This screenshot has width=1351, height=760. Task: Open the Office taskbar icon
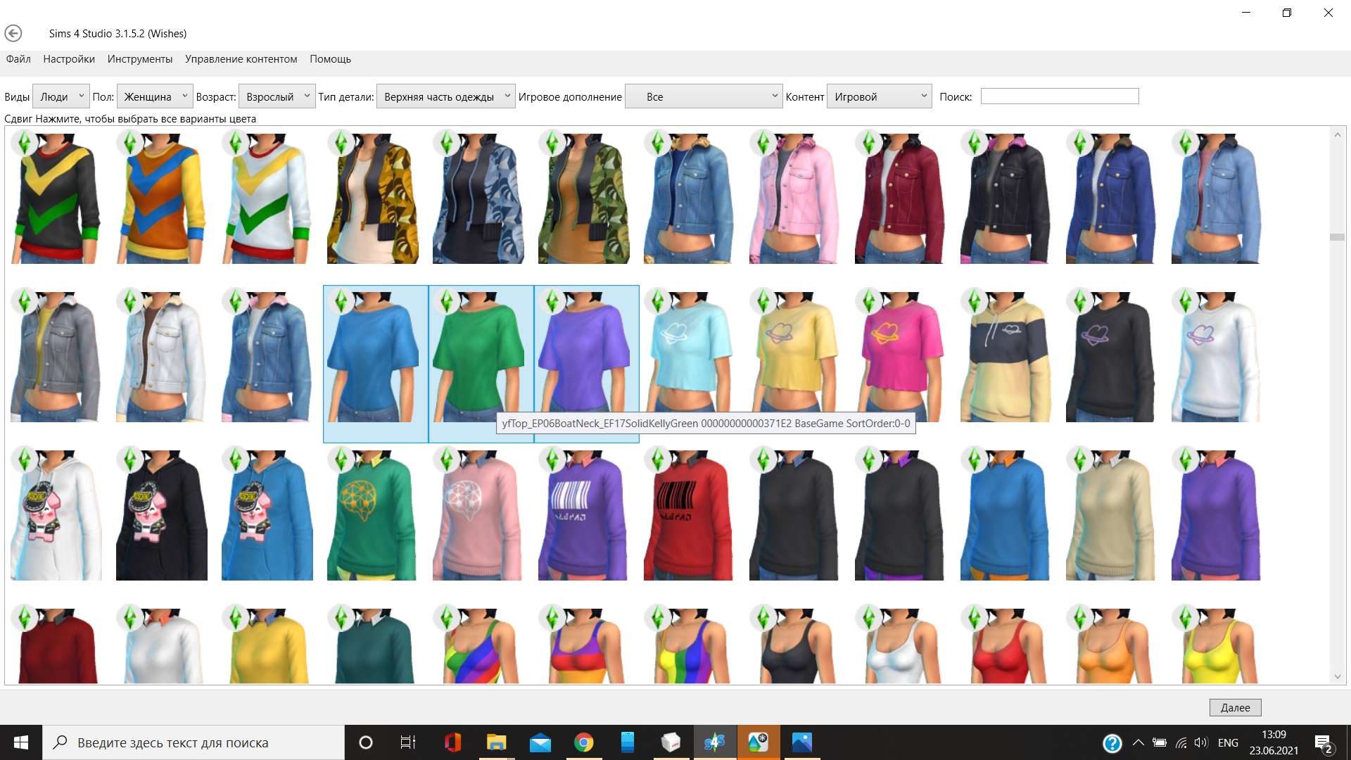click(x=452, y=742)
